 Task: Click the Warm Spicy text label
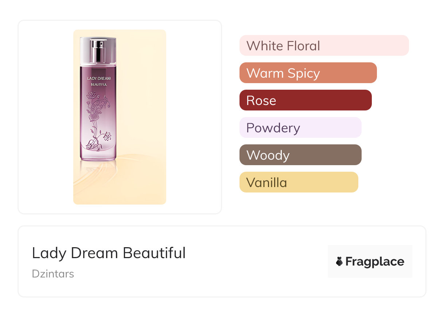(283, 73)
